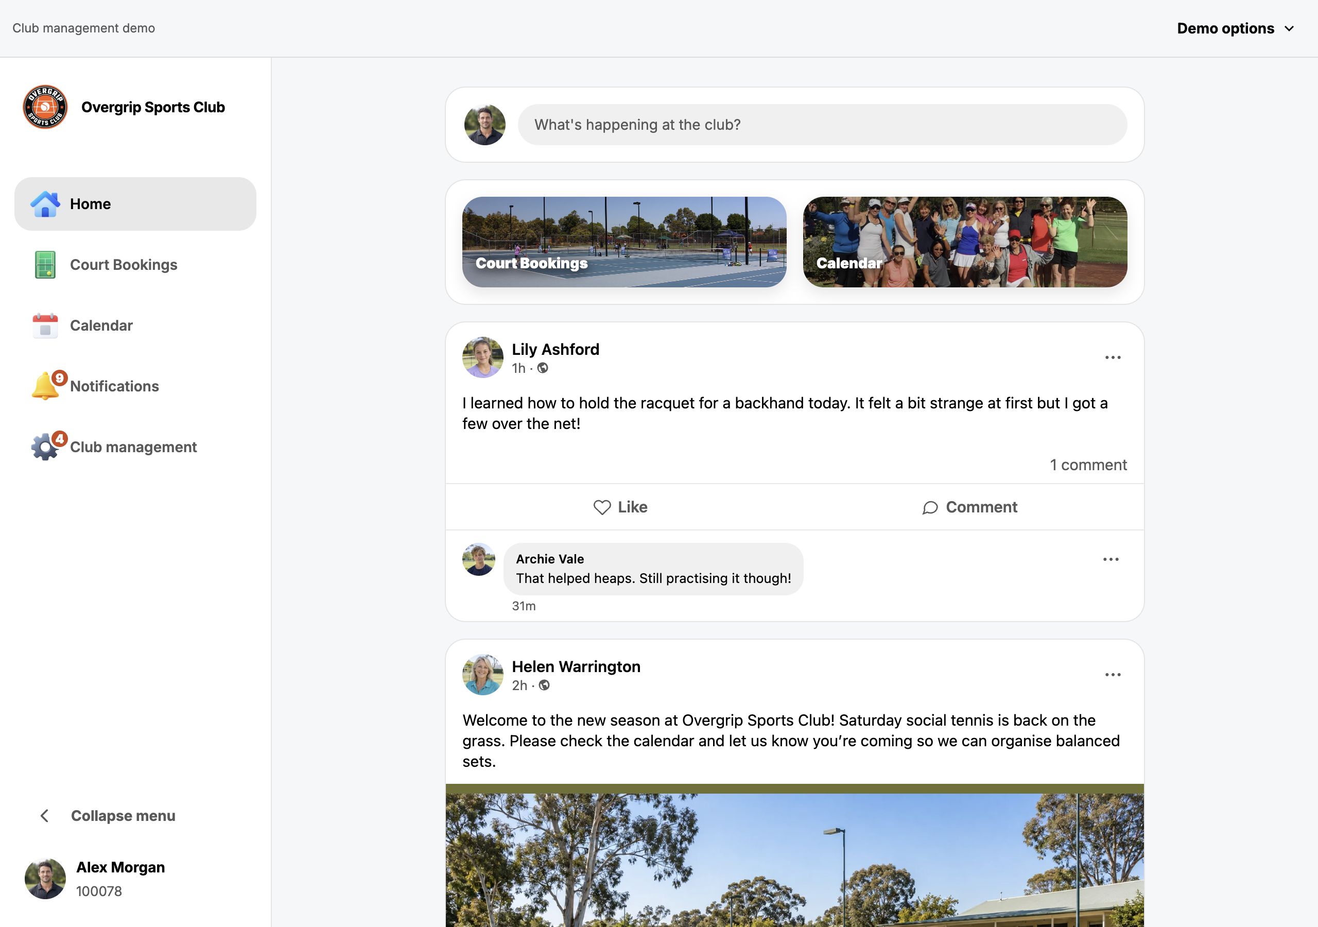Screen dimensions: 1318x927
Task: Open Notifications from the sidebar menu
Action: point(135,386)
